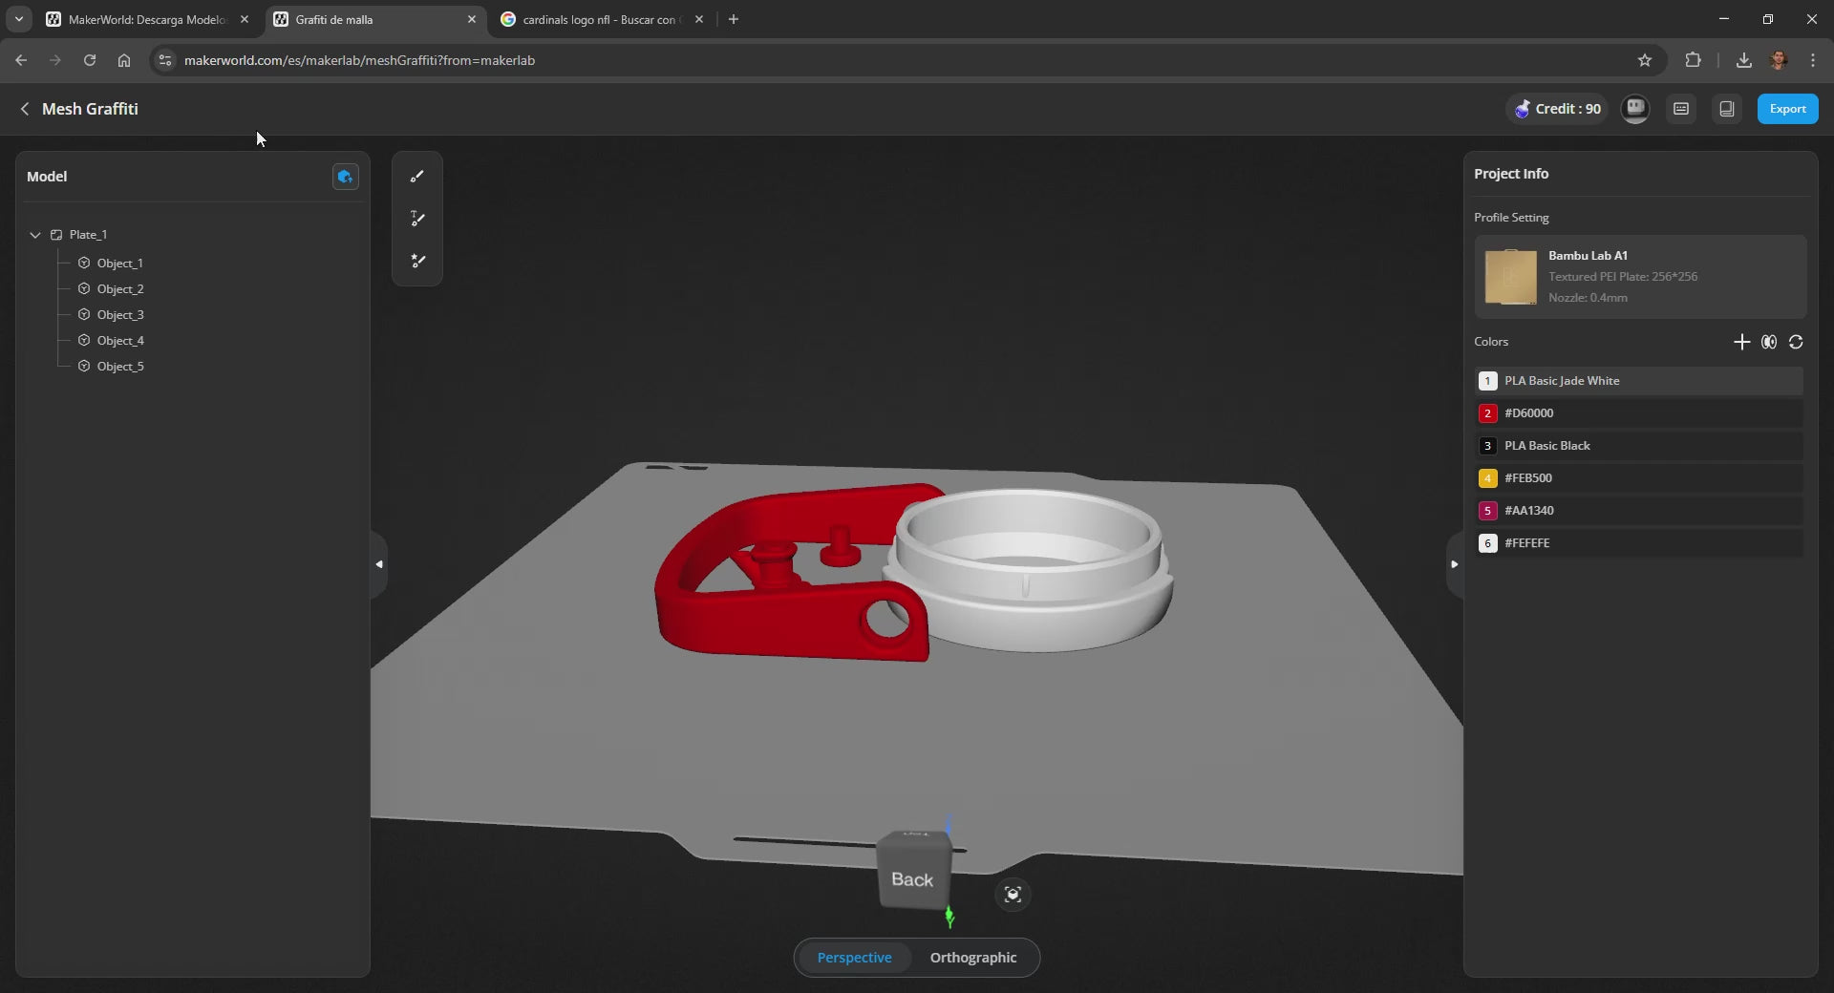The width and height of the screenshot is (1834, 993).
Task: Collapse the right Project Info panel arrow
Action: click(x=1454, y=564)
